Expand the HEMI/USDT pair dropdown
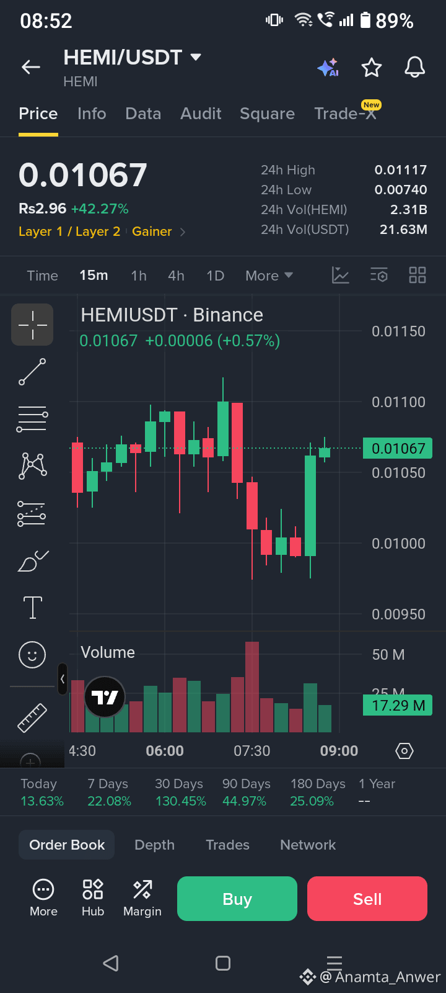The width and height of the screenshot is (446, 993). pyautogui.click(x=196, y=57)
